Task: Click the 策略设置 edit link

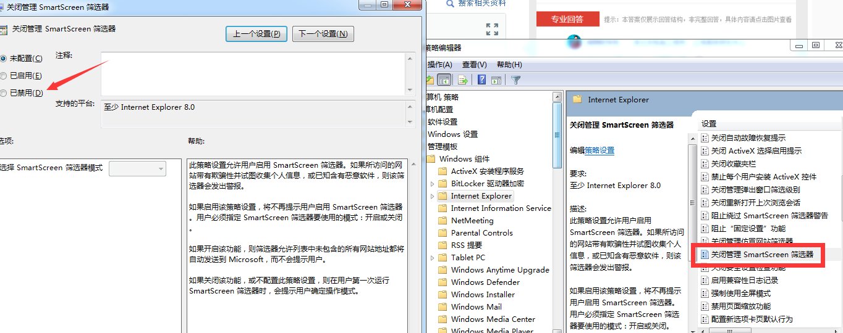Action: coord(599,150)
